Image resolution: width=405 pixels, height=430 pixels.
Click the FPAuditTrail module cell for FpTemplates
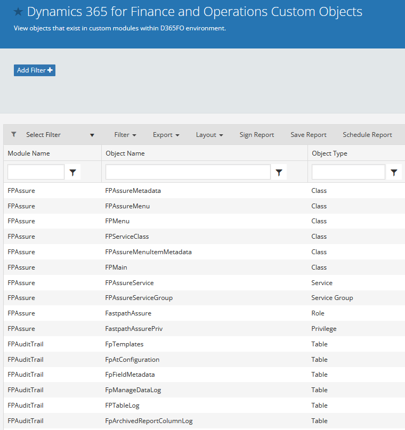tap(26, 344)
